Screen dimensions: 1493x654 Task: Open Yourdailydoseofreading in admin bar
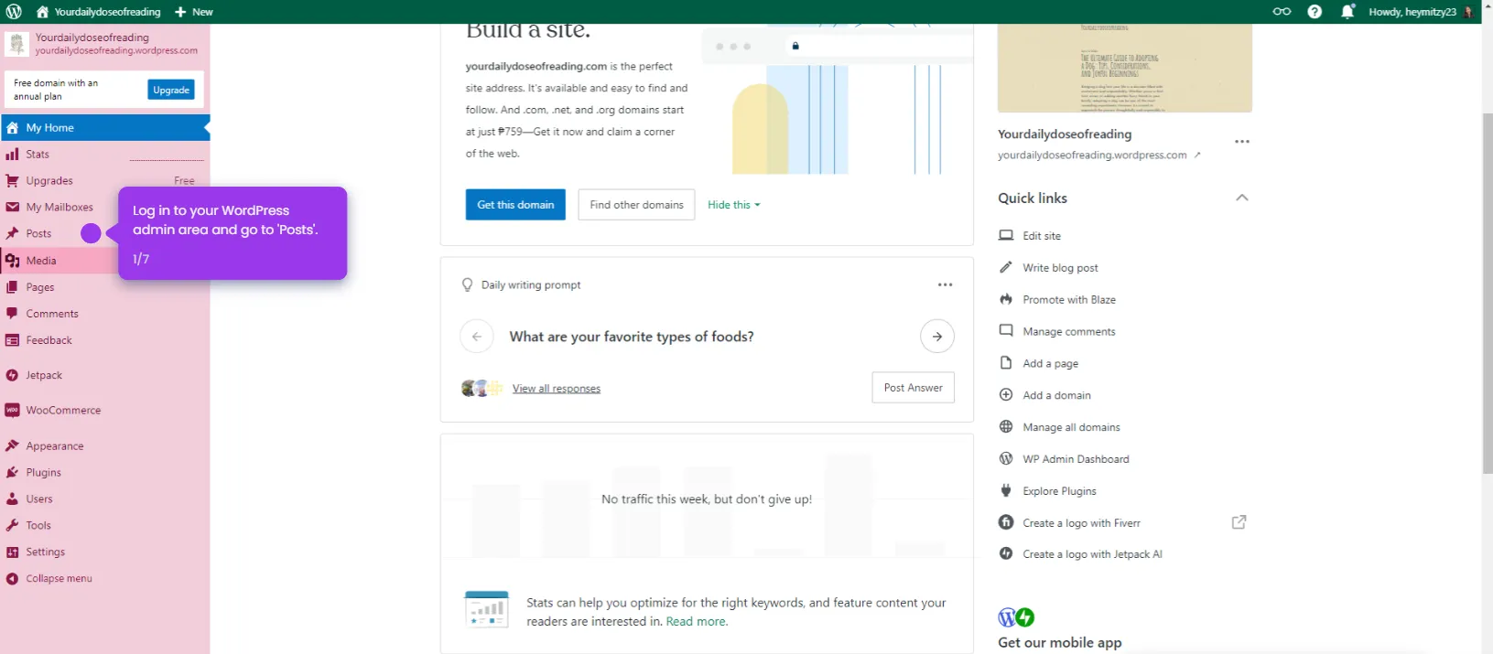pos(99,12)
